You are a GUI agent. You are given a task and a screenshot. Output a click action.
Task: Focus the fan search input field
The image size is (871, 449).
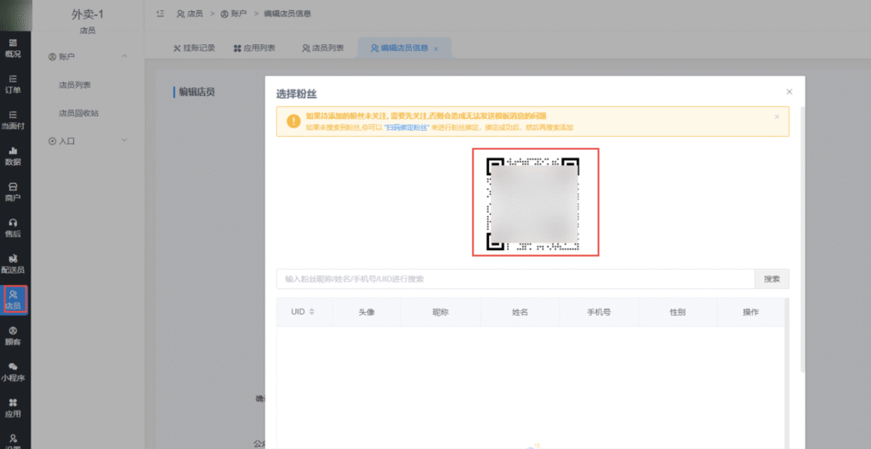click(515, 279)
